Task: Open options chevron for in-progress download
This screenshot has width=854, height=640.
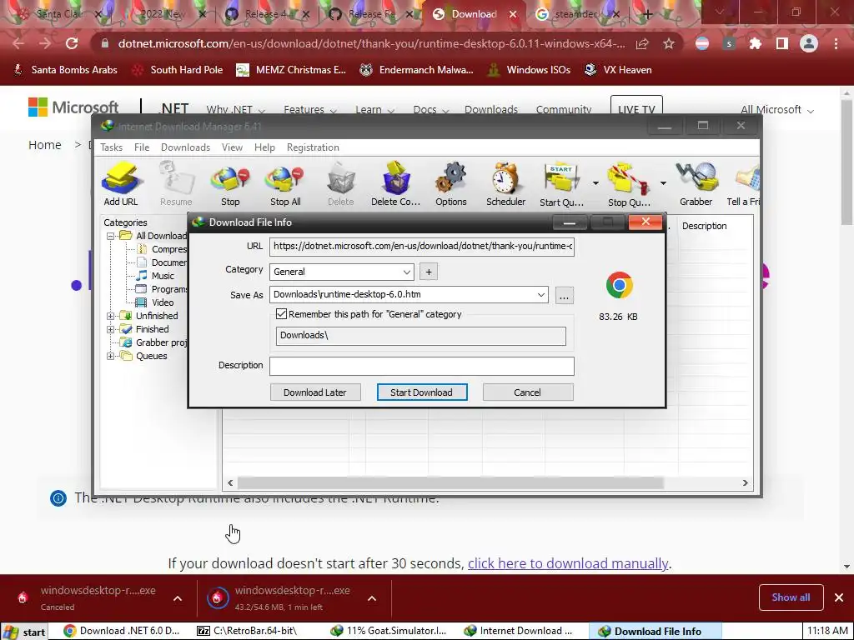Action: 372,598
